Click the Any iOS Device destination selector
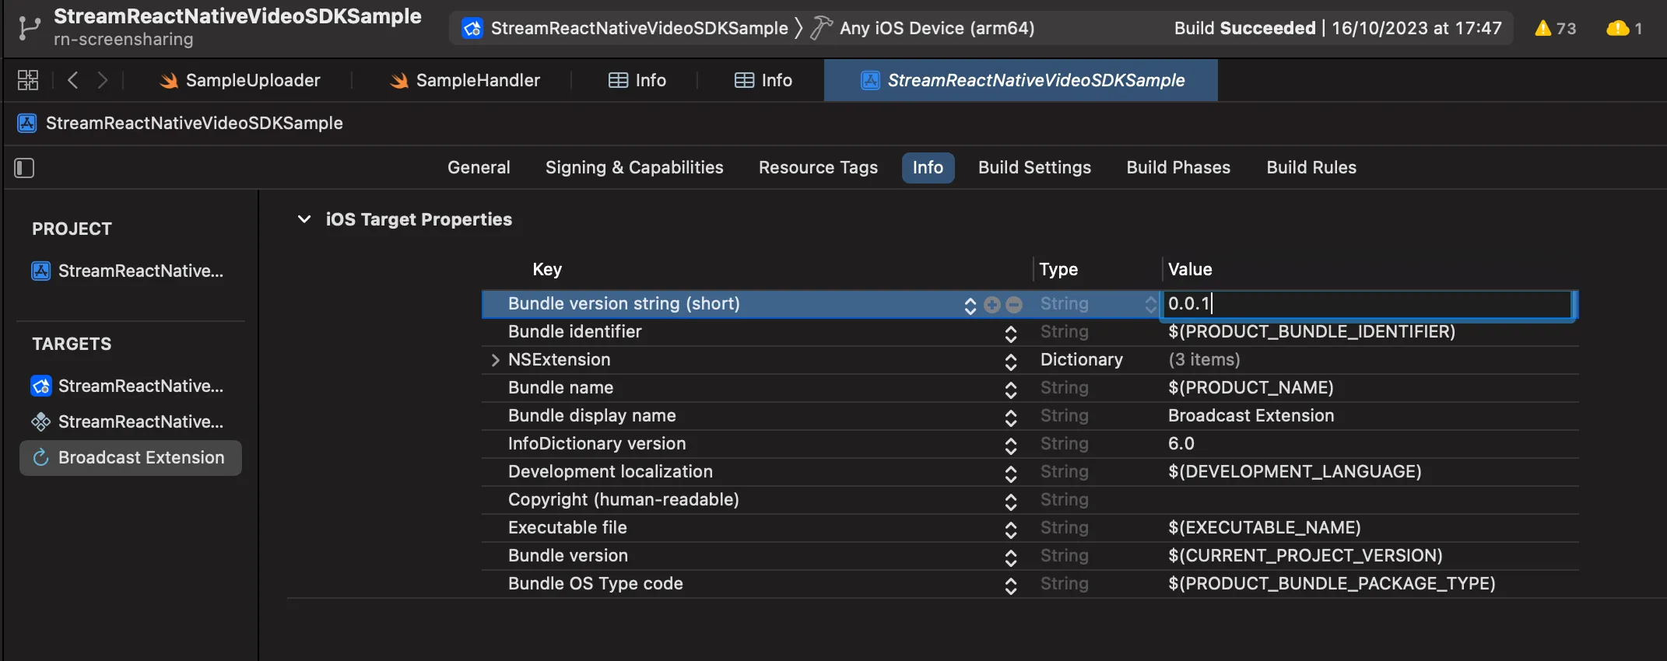The width and height of the screenshot is (1667, 661). [936, 29]
